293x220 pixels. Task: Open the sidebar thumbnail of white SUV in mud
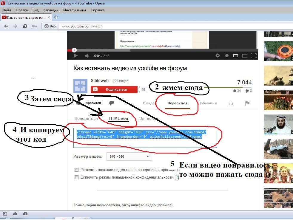click(x=278, y=149)
